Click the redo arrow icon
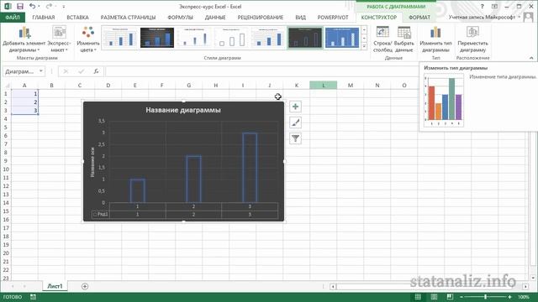 pos(49,6)
